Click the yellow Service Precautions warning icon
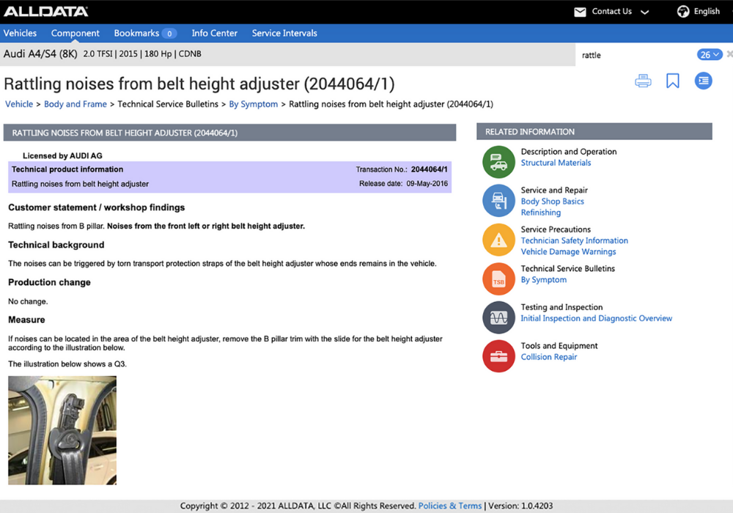Image resolution: width=733 pixels, height=513 pixels. coord(498,240)
